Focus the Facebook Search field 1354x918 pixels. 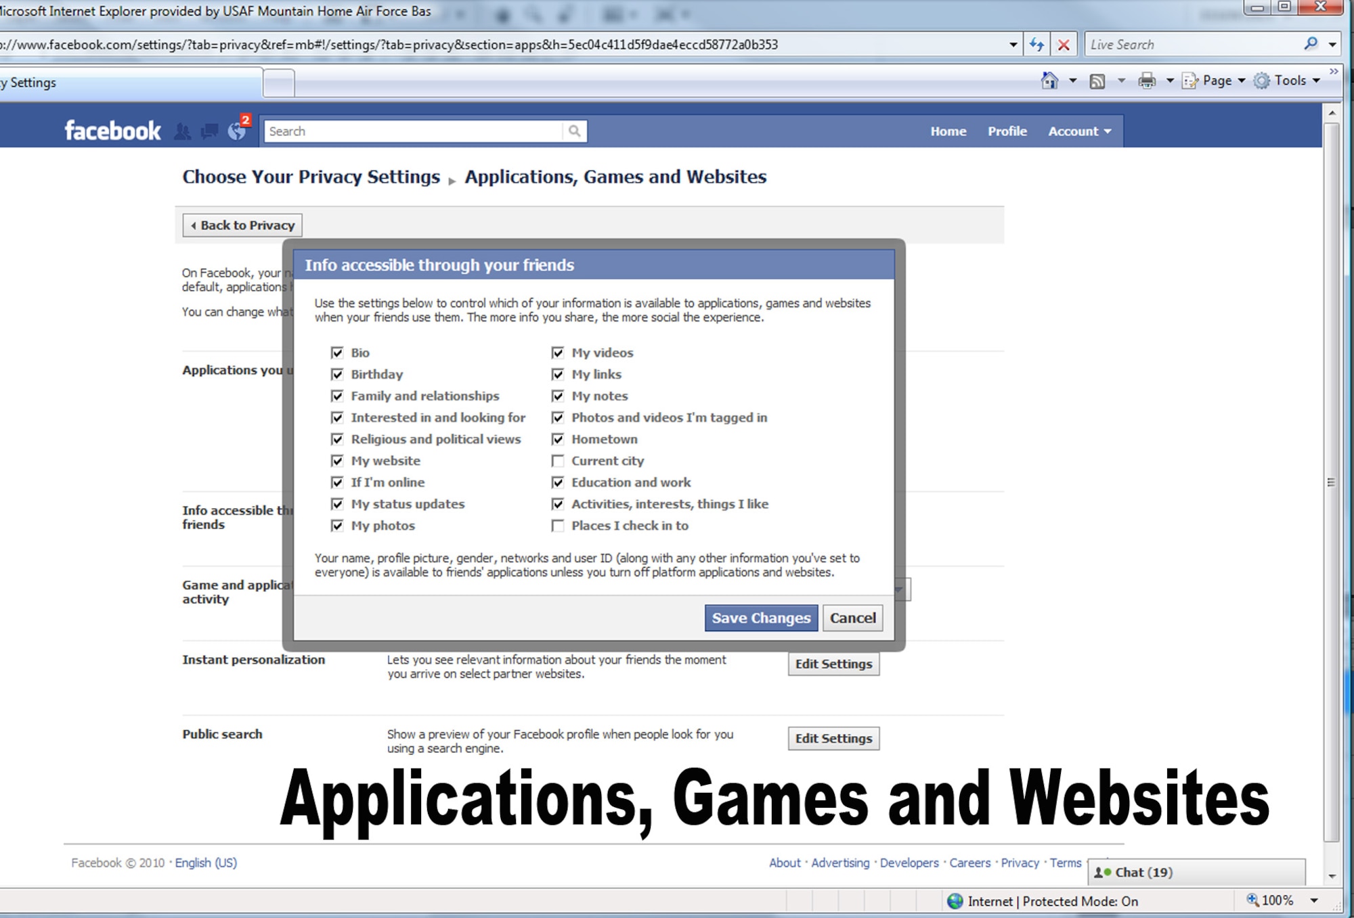pos(413,131)
